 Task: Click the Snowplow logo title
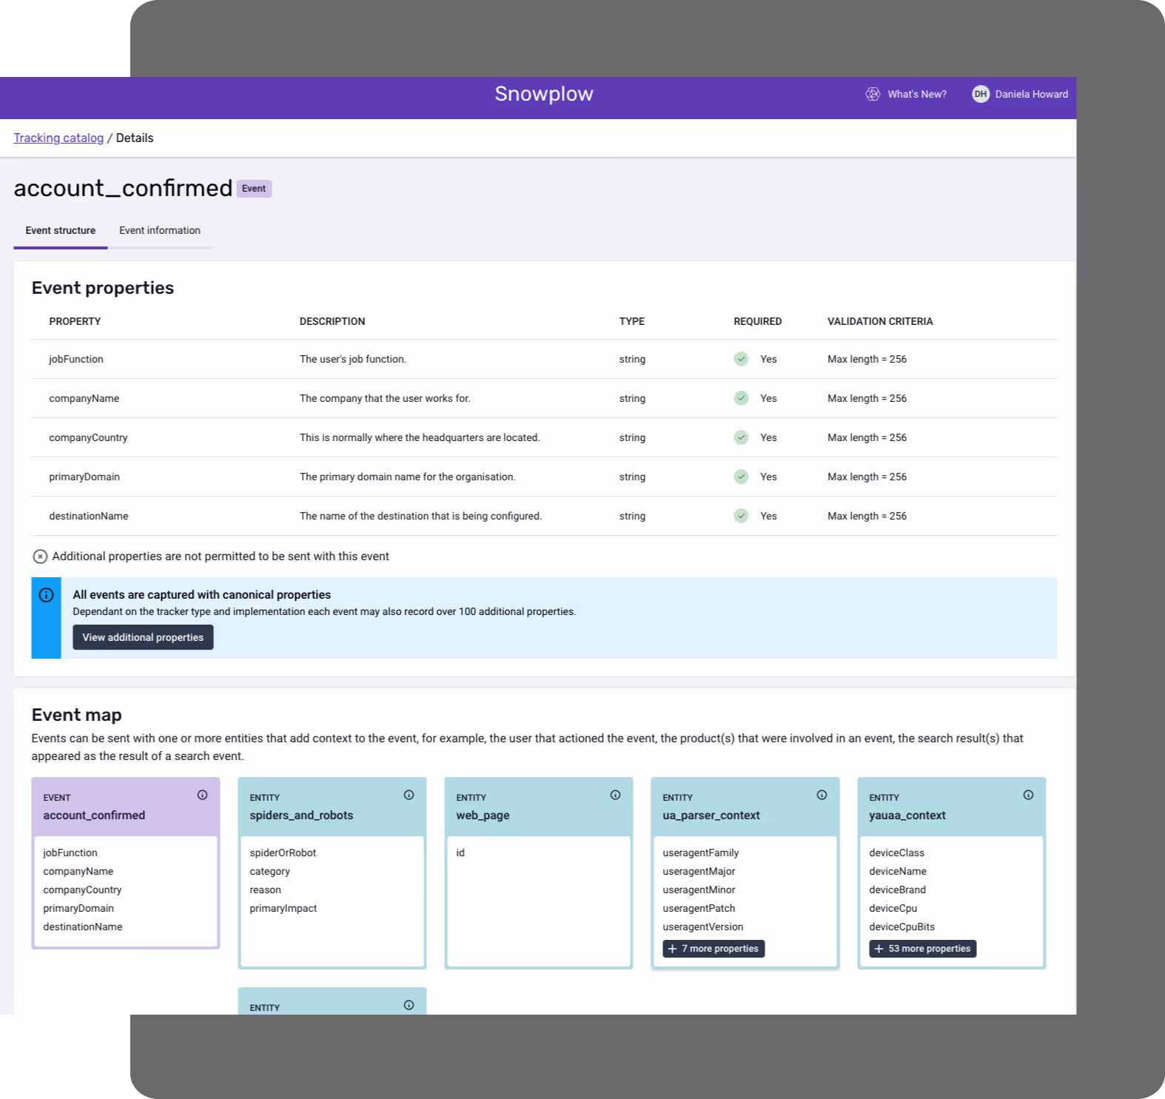(544, 94)
